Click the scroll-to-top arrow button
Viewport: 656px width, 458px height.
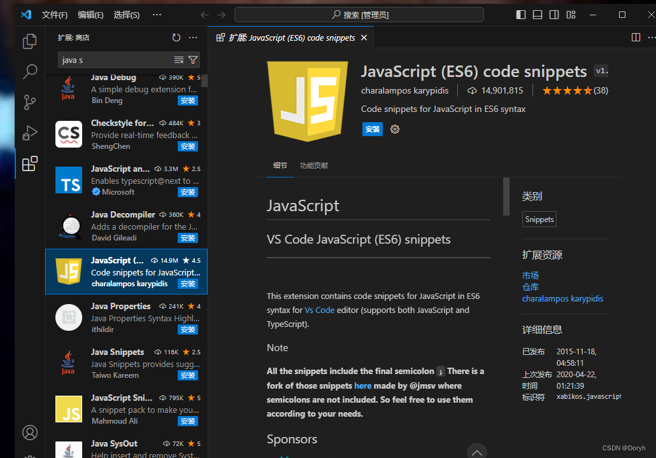(x=477, y=451)
